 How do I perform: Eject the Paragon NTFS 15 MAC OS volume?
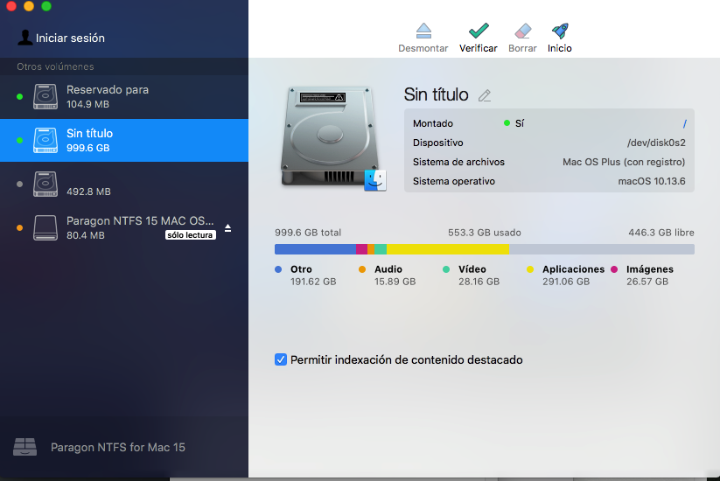click(x=227, y=228)
